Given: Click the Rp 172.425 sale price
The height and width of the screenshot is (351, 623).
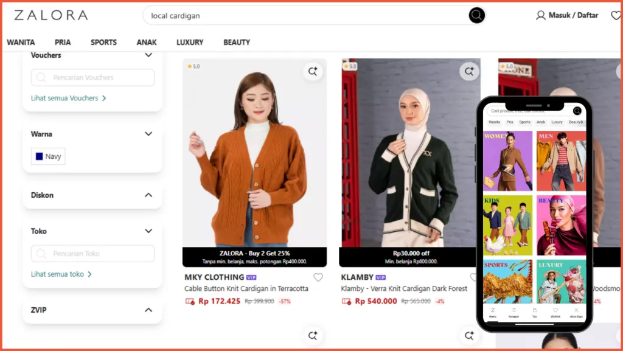Looking at the screenshot, I should tap(219, 301).
